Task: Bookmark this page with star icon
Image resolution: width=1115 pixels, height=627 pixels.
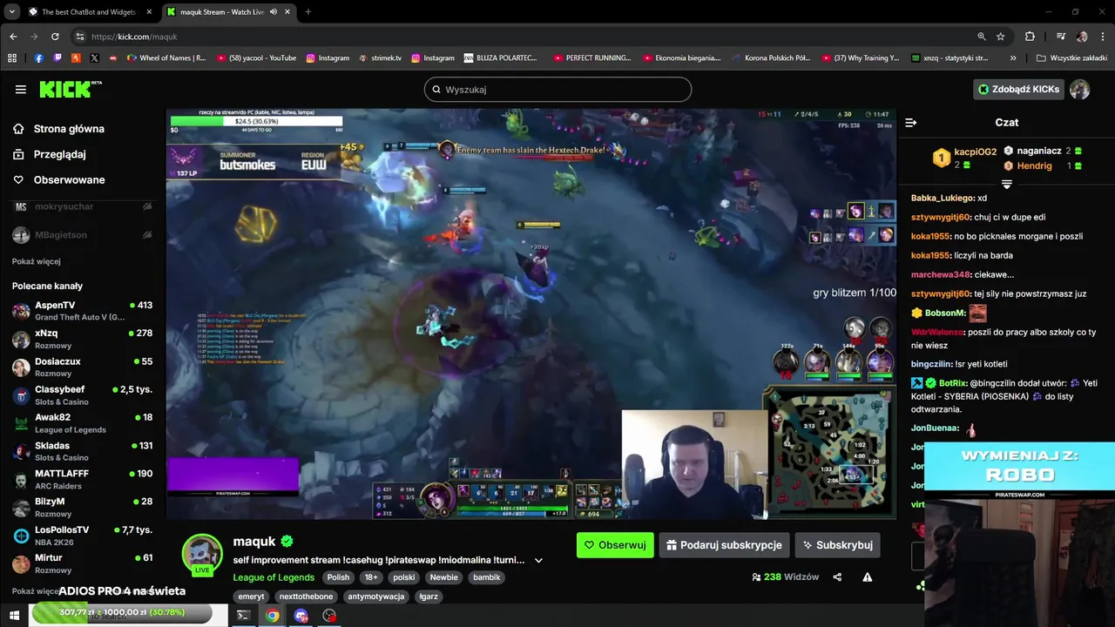Action: pos(1001,37)
